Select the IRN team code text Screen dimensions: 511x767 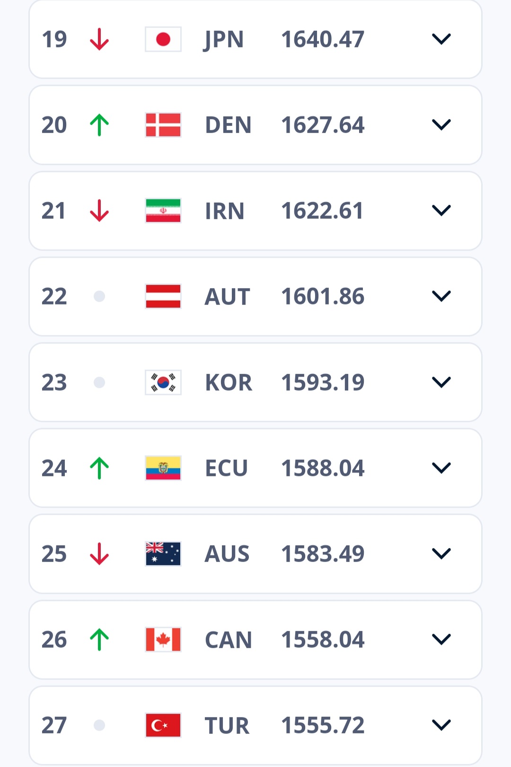click(225, 211)
